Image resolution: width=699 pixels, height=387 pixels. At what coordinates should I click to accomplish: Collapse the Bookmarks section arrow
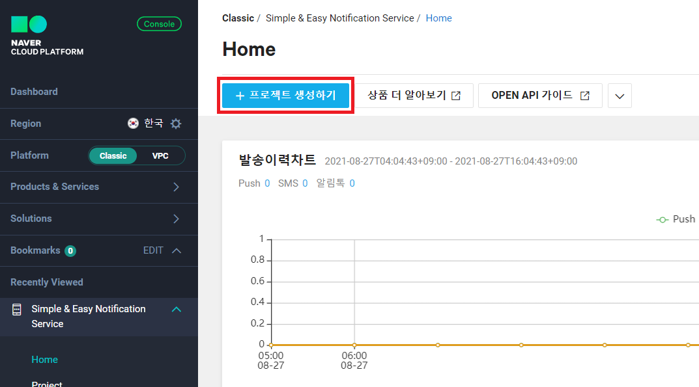click(177, 250)
